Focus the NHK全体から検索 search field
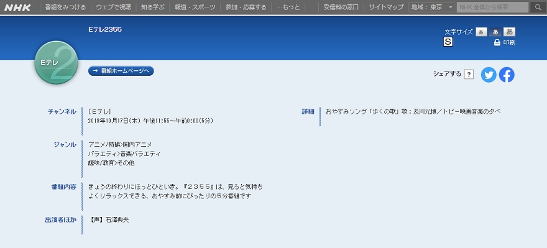Screen dimensions: 547x248 coord(492,7)
